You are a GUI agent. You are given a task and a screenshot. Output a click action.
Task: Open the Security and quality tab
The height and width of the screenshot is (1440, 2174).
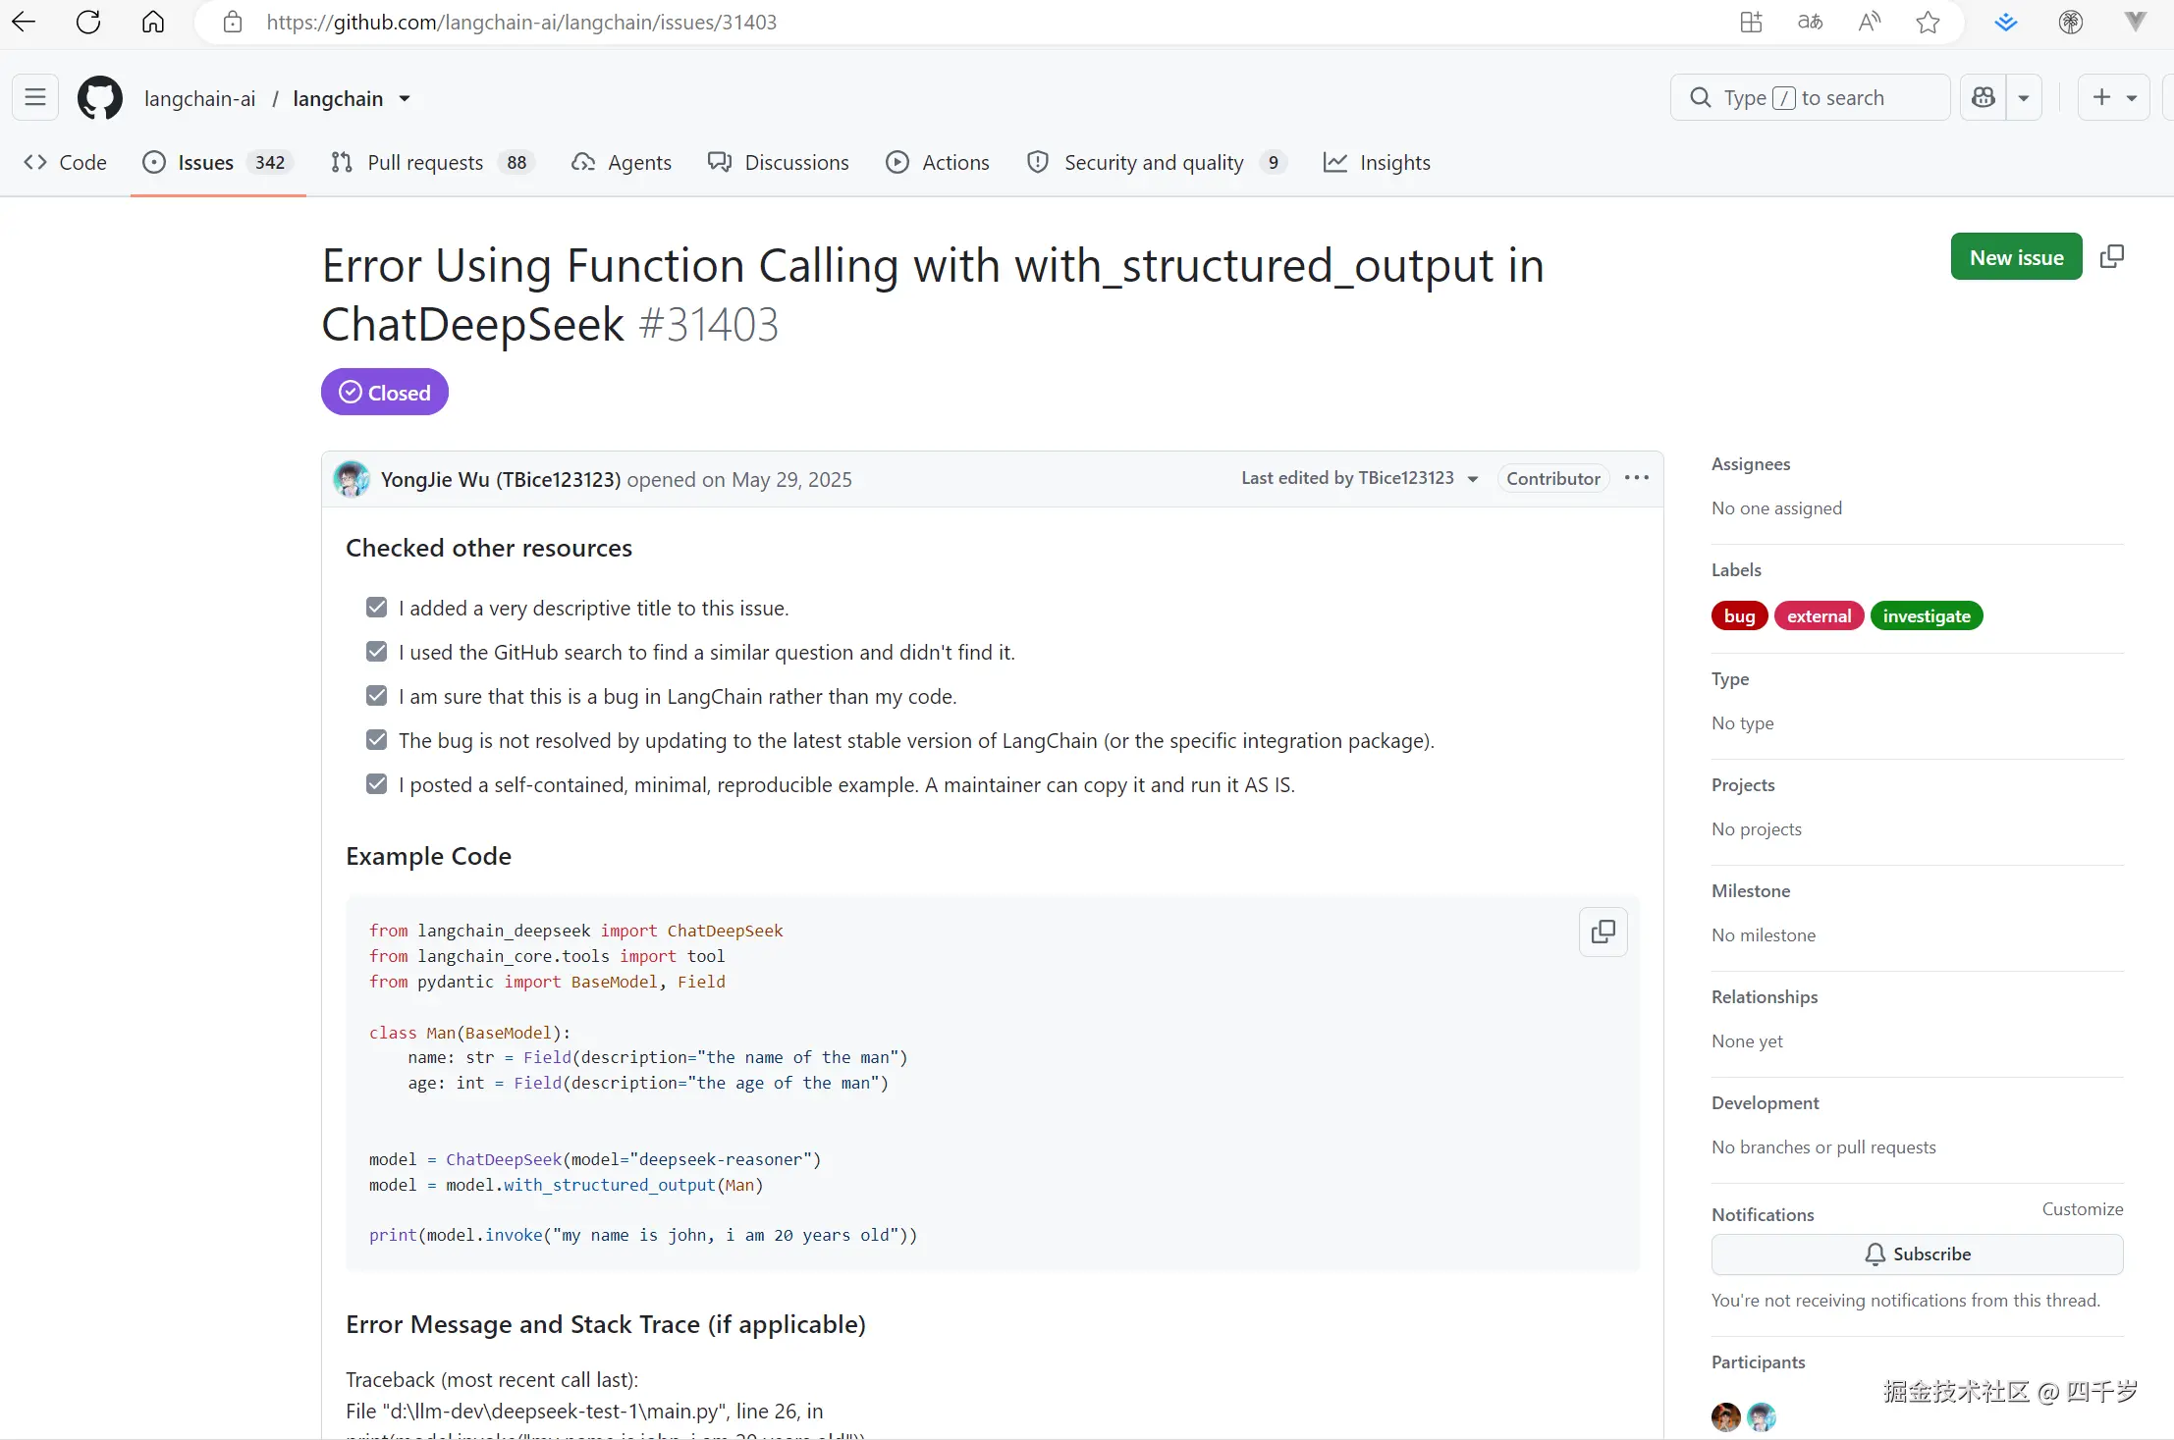tap(1157, 162)
